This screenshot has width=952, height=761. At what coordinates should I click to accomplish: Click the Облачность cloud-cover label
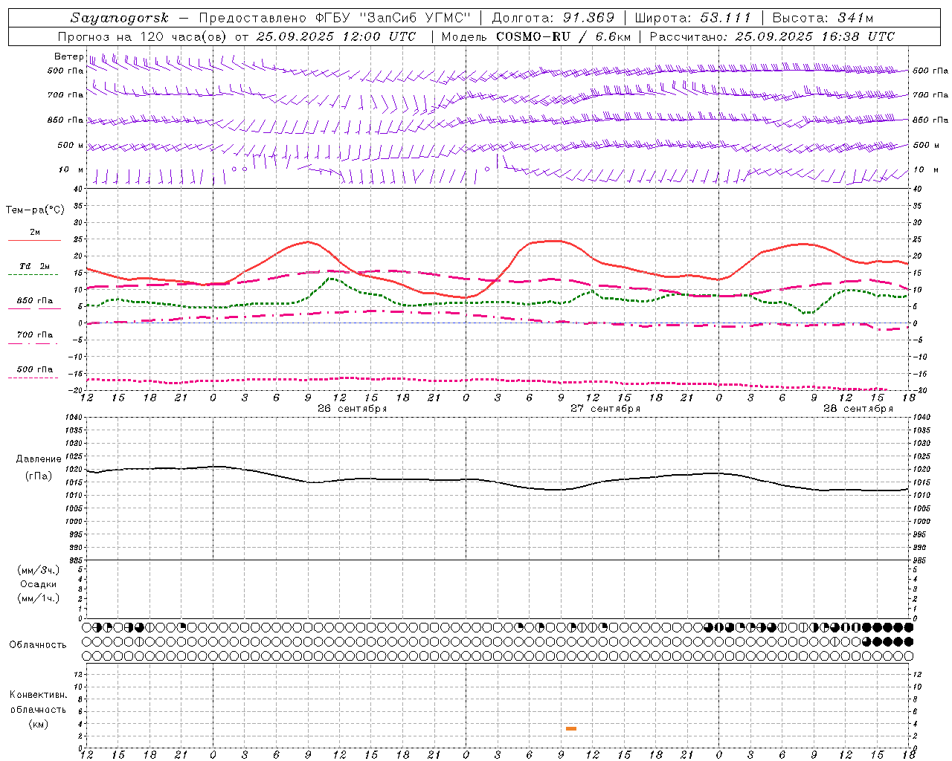tap(38, 645)
